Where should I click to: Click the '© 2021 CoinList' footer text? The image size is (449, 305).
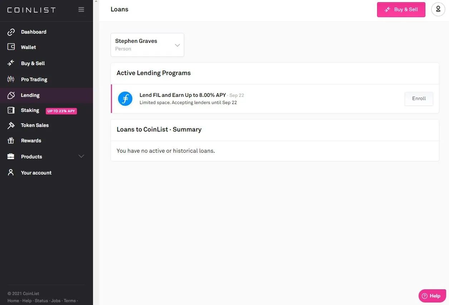(23, 294)
